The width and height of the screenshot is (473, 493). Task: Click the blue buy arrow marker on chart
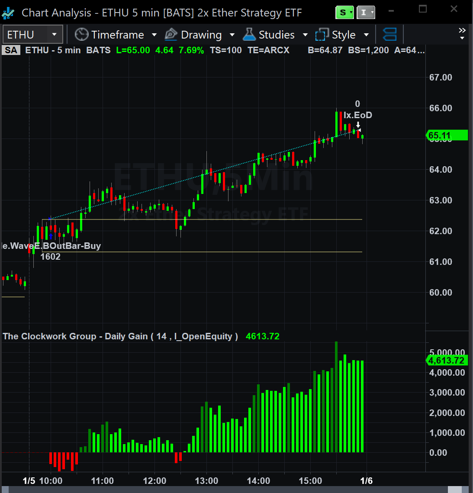(x=51, y=236)
